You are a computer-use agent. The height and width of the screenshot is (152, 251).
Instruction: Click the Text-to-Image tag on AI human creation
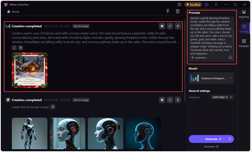pyautogui.click(x=81, y=100)
